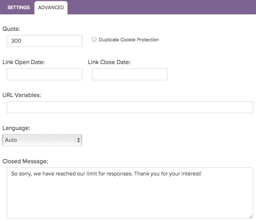Click the value 300 in Quota

click(16, 41)
